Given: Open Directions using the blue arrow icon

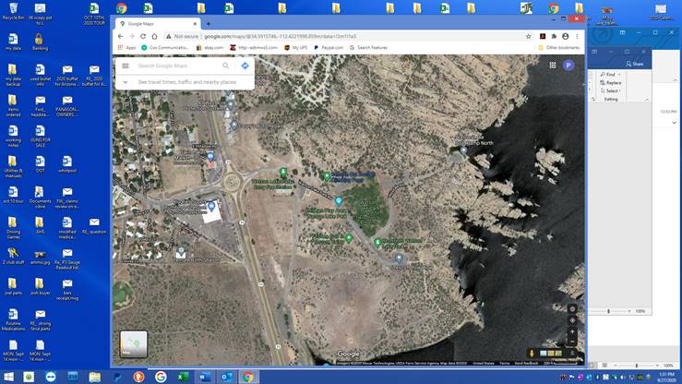Looking at the screenshot, I should click(245, 66).
